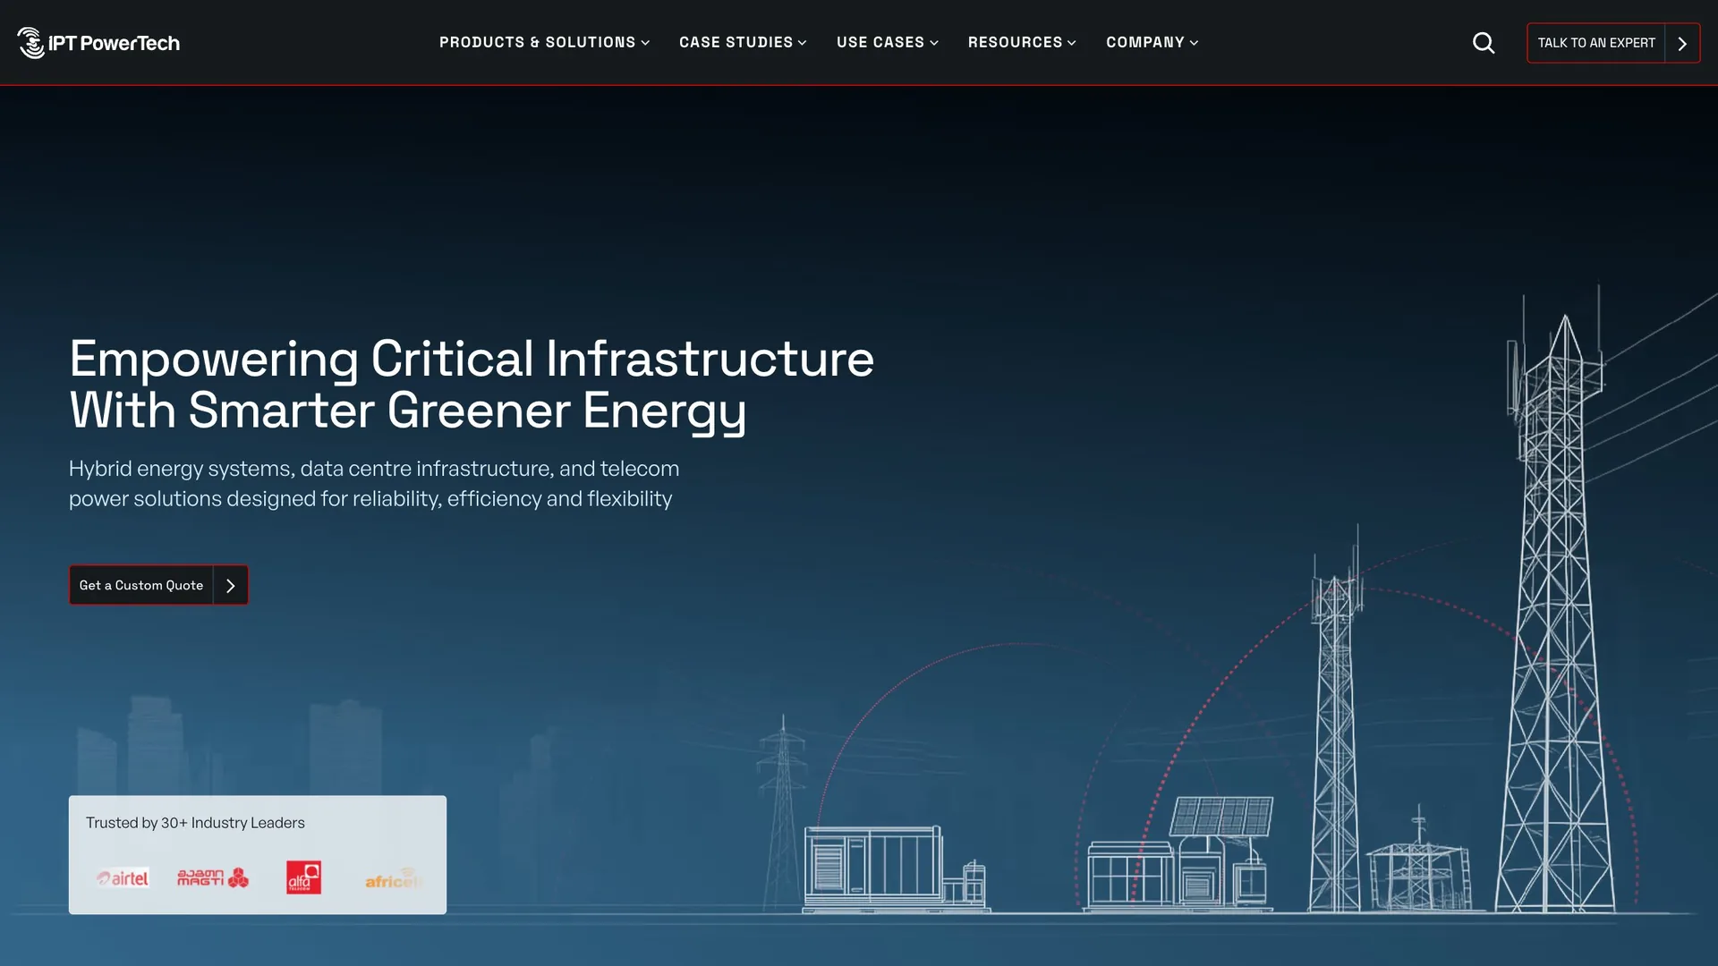Expand Products & Solutions chevron

click(x=645, y=43)
